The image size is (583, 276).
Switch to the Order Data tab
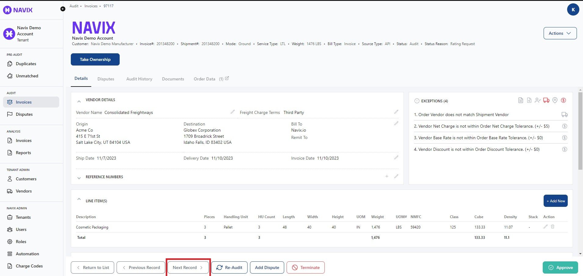pyautogui.click(x=205, y=79)
